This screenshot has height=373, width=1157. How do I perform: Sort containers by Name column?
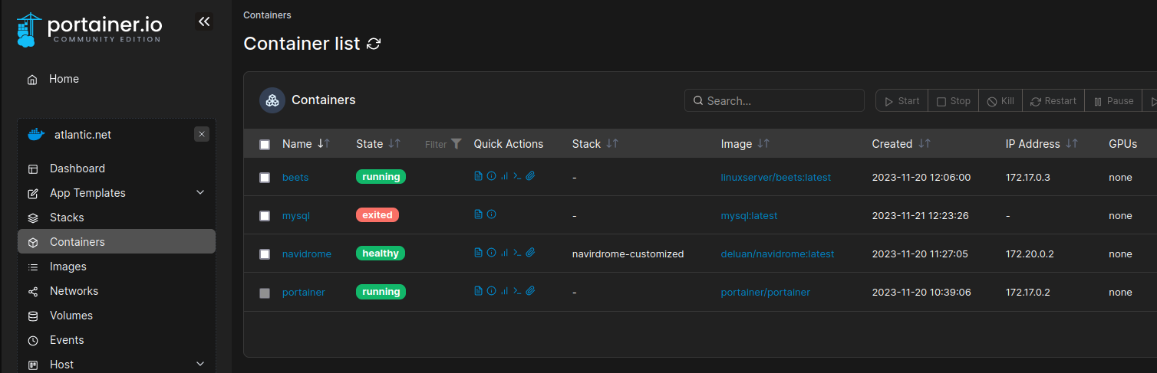coord(306,144)
